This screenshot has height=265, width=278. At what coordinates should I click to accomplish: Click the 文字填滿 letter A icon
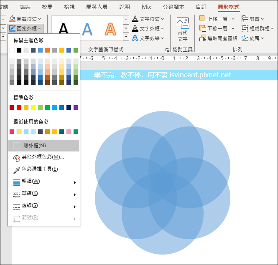(x=135, y=19)
